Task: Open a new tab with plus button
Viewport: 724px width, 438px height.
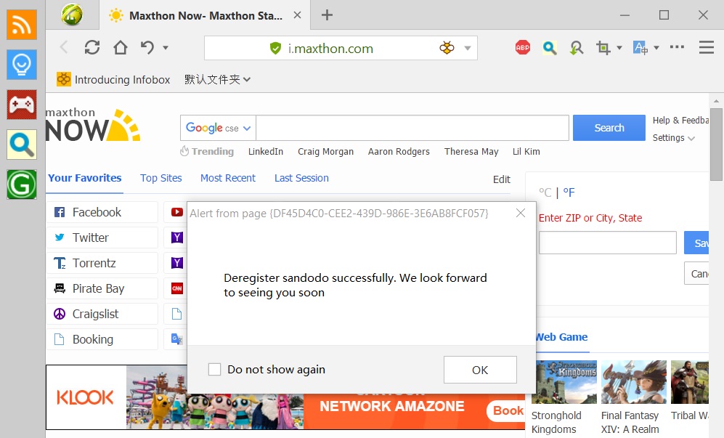Action: pyautogui.click(x=327, y=15)
